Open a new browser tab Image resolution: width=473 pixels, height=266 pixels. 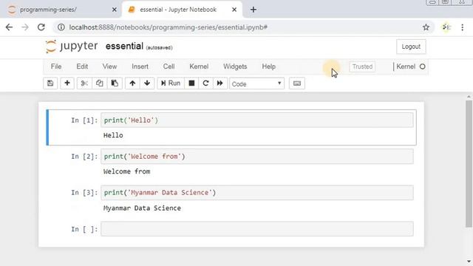click(x=253, y=10)
